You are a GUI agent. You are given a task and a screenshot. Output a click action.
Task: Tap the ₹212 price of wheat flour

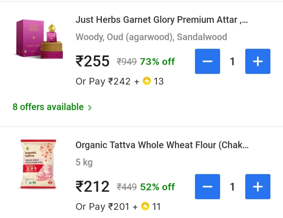93,187
